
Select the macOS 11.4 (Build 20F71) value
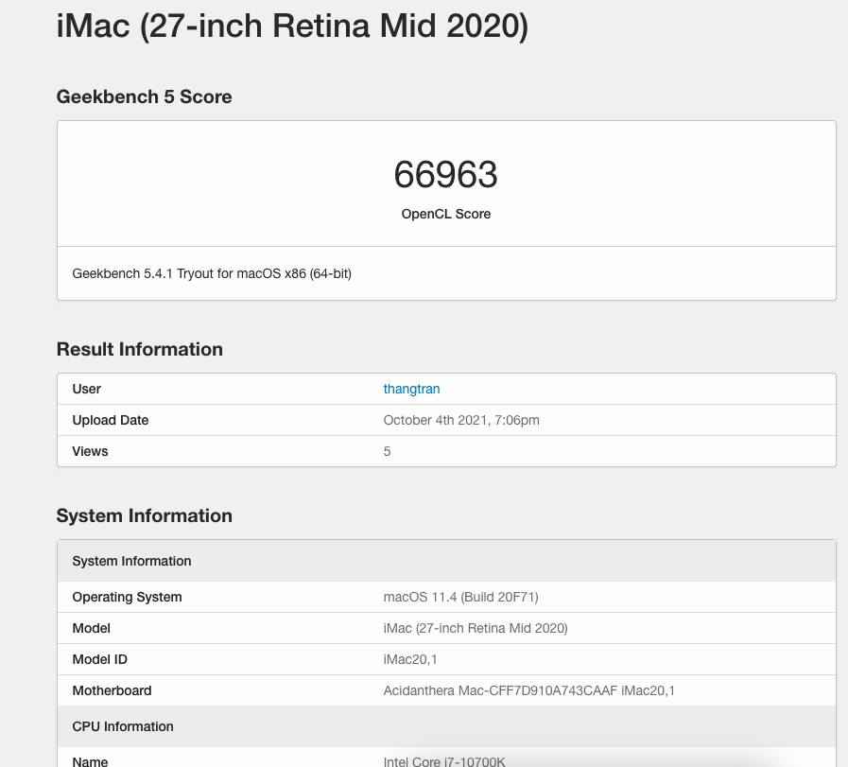pos(460,597)
